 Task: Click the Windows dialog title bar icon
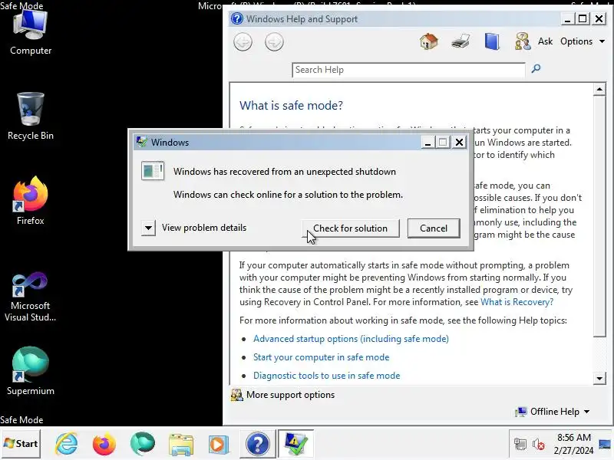click(141, 142)
